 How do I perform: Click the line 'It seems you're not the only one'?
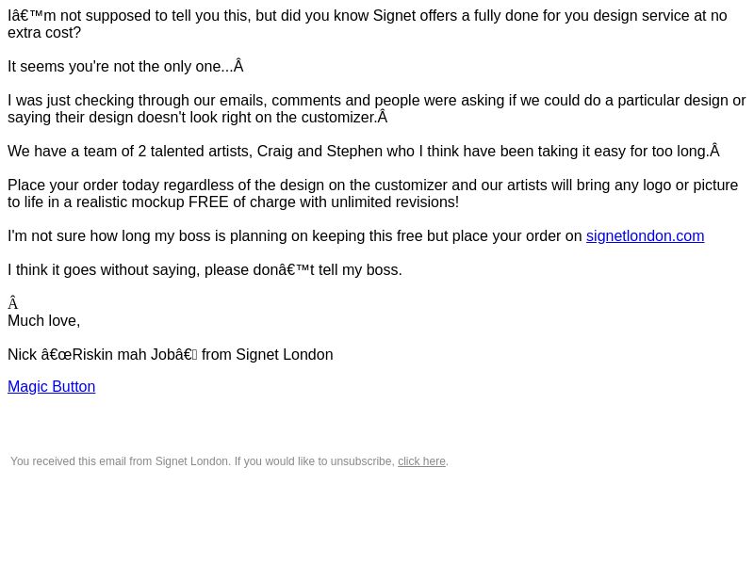coord(125,66)
